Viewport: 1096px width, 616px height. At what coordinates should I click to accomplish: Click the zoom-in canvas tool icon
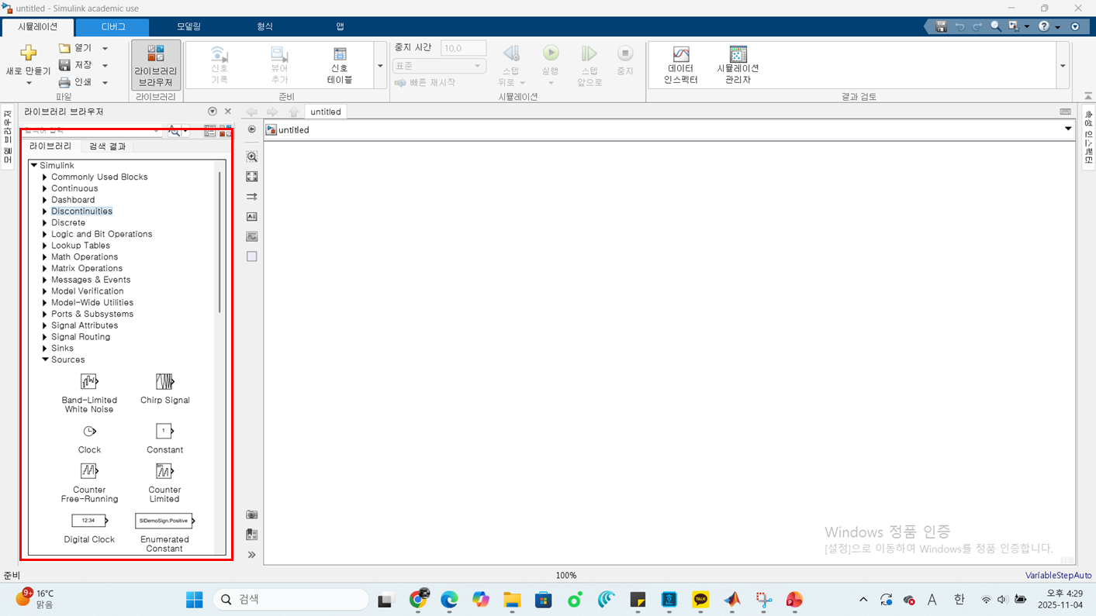[x=252, y=157]
